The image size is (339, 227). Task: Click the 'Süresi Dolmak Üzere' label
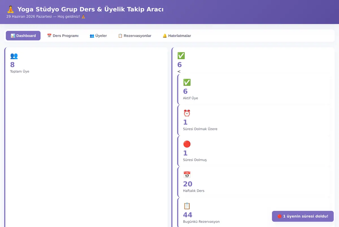(200, 129)
